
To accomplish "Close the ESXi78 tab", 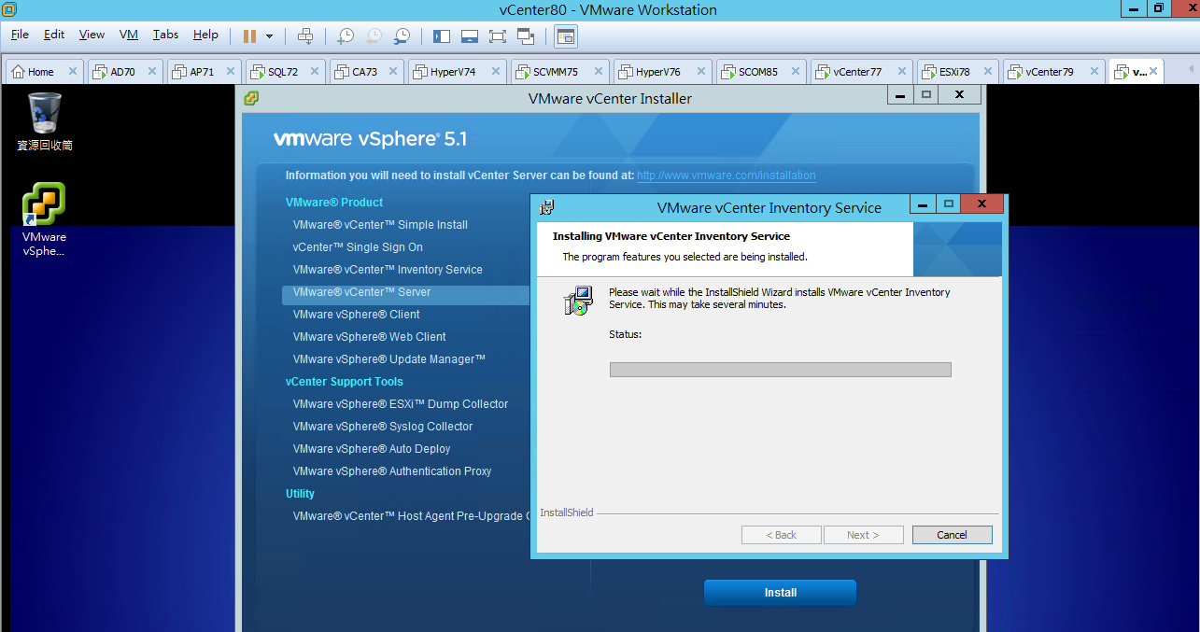I will [x=987, y=71].
